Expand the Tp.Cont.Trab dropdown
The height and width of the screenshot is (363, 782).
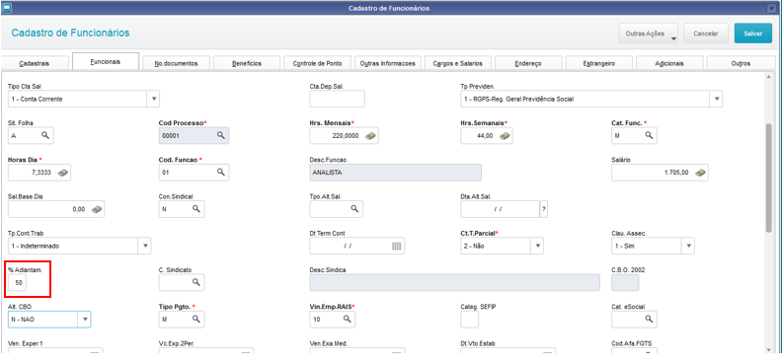pyautogui.click(x=145, y=246)
